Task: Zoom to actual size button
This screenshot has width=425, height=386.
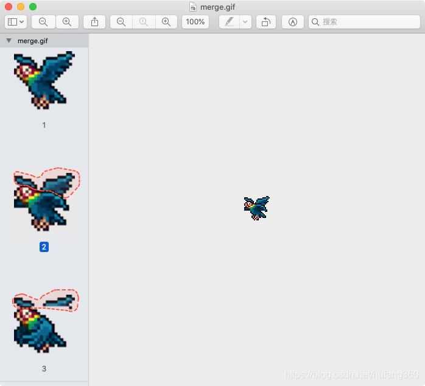Action: (x=144, y=22)
